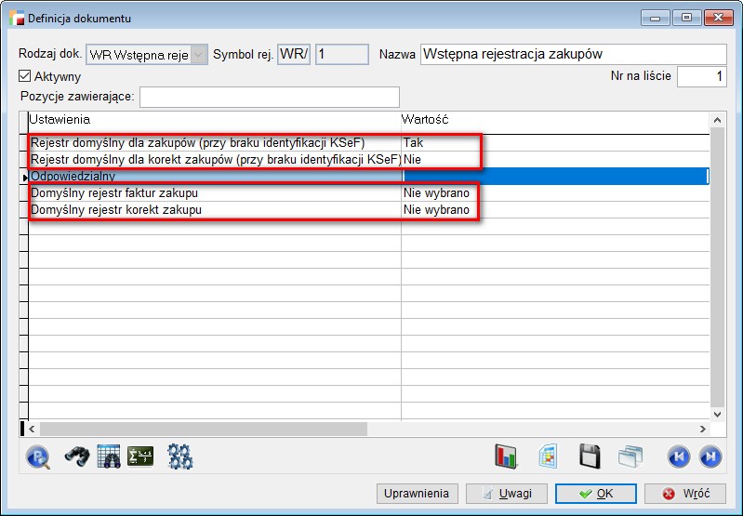Go to the next record arrow
Viewport: 743px width, 516px height.
pos(710,456)
